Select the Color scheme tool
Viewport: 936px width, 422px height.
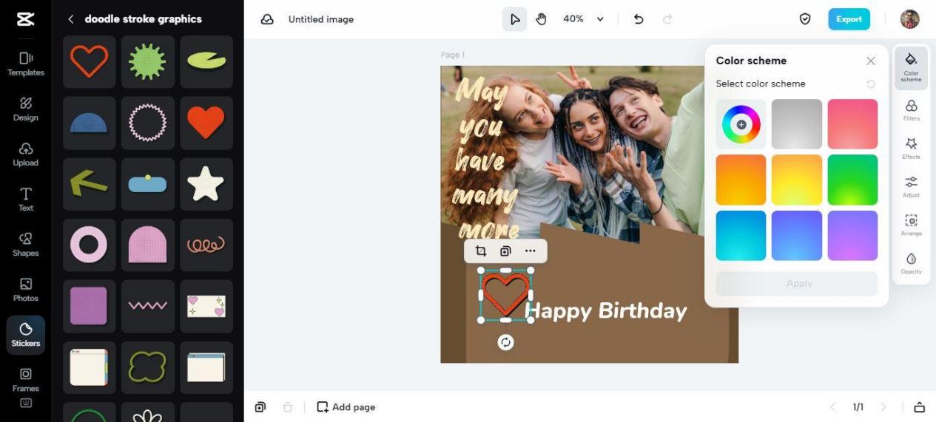(x=911, y=68)
